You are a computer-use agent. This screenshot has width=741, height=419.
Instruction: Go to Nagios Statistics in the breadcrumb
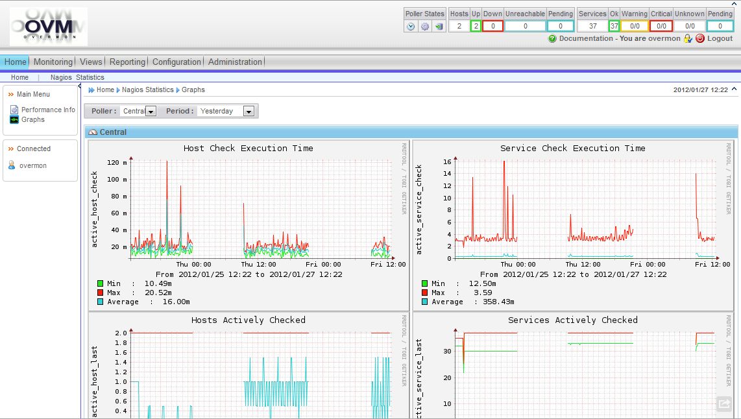[x=148, y=90]
